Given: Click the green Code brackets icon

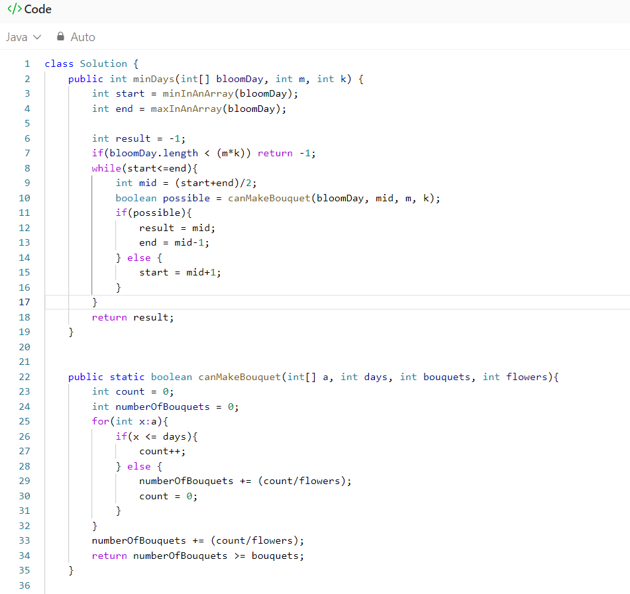Looking at the screenshot, I should point(15,9).
